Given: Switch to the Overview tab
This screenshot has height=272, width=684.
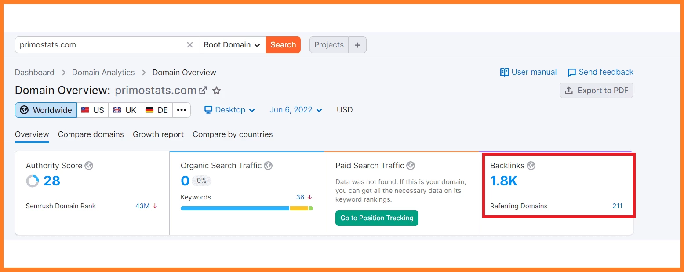Looking at the screenshot, I should click(32, 134).
